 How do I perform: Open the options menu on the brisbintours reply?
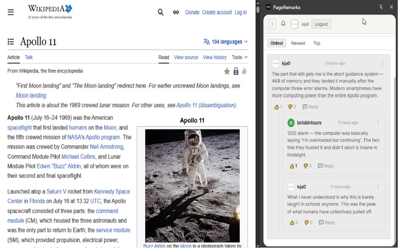tap(378, 123)
